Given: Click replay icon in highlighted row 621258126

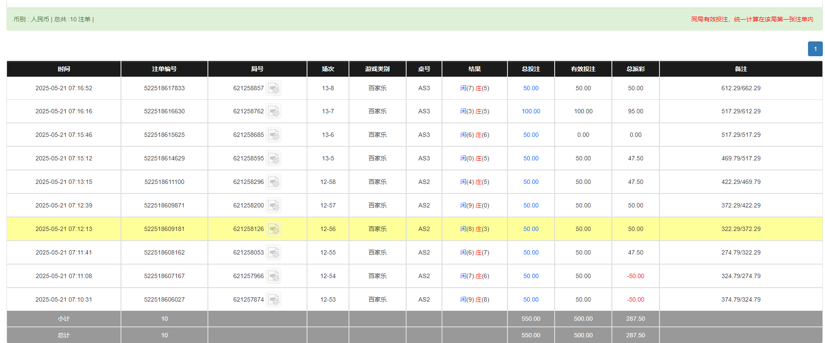Looking at the screenshot, I should [x=274, y=229].
